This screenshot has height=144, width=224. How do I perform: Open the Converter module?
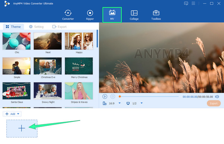[x=68, y=15]
